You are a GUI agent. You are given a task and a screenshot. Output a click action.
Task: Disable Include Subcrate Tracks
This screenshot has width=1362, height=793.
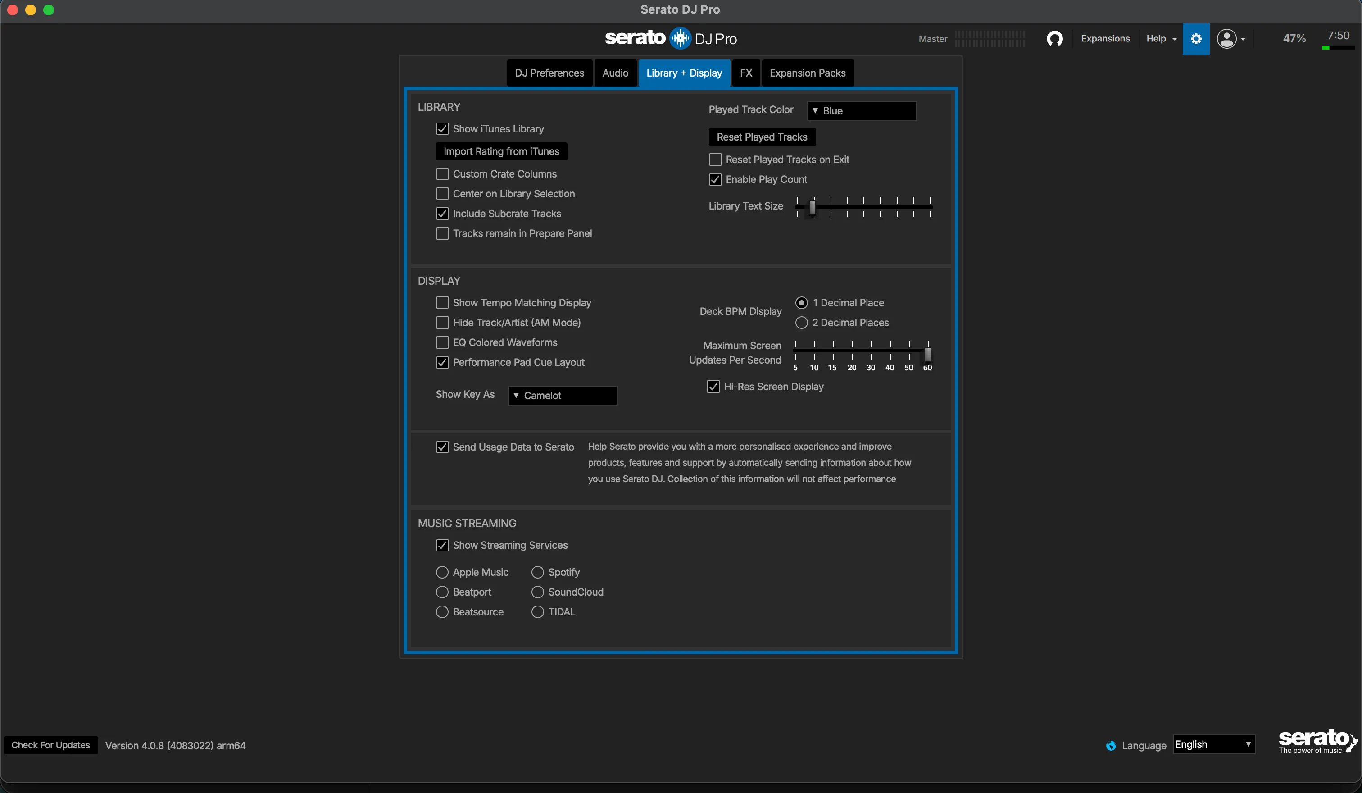click(x=442, y=214)
